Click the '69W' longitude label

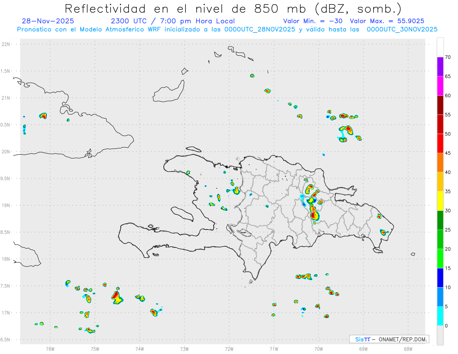pyautogui.click(x=363, y=349)
